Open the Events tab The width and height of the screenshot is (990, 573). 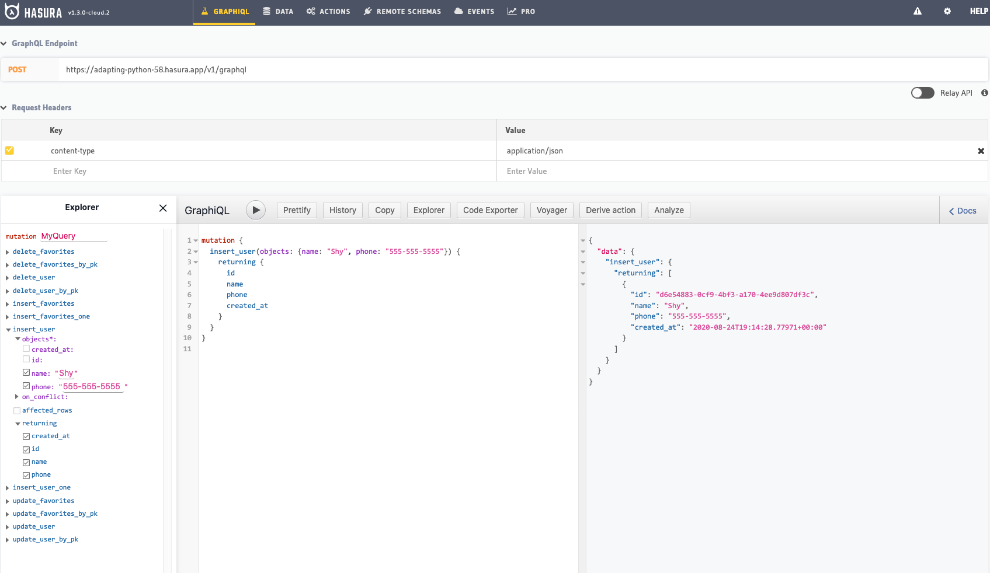pyautogui.click(x=474, y=12)
